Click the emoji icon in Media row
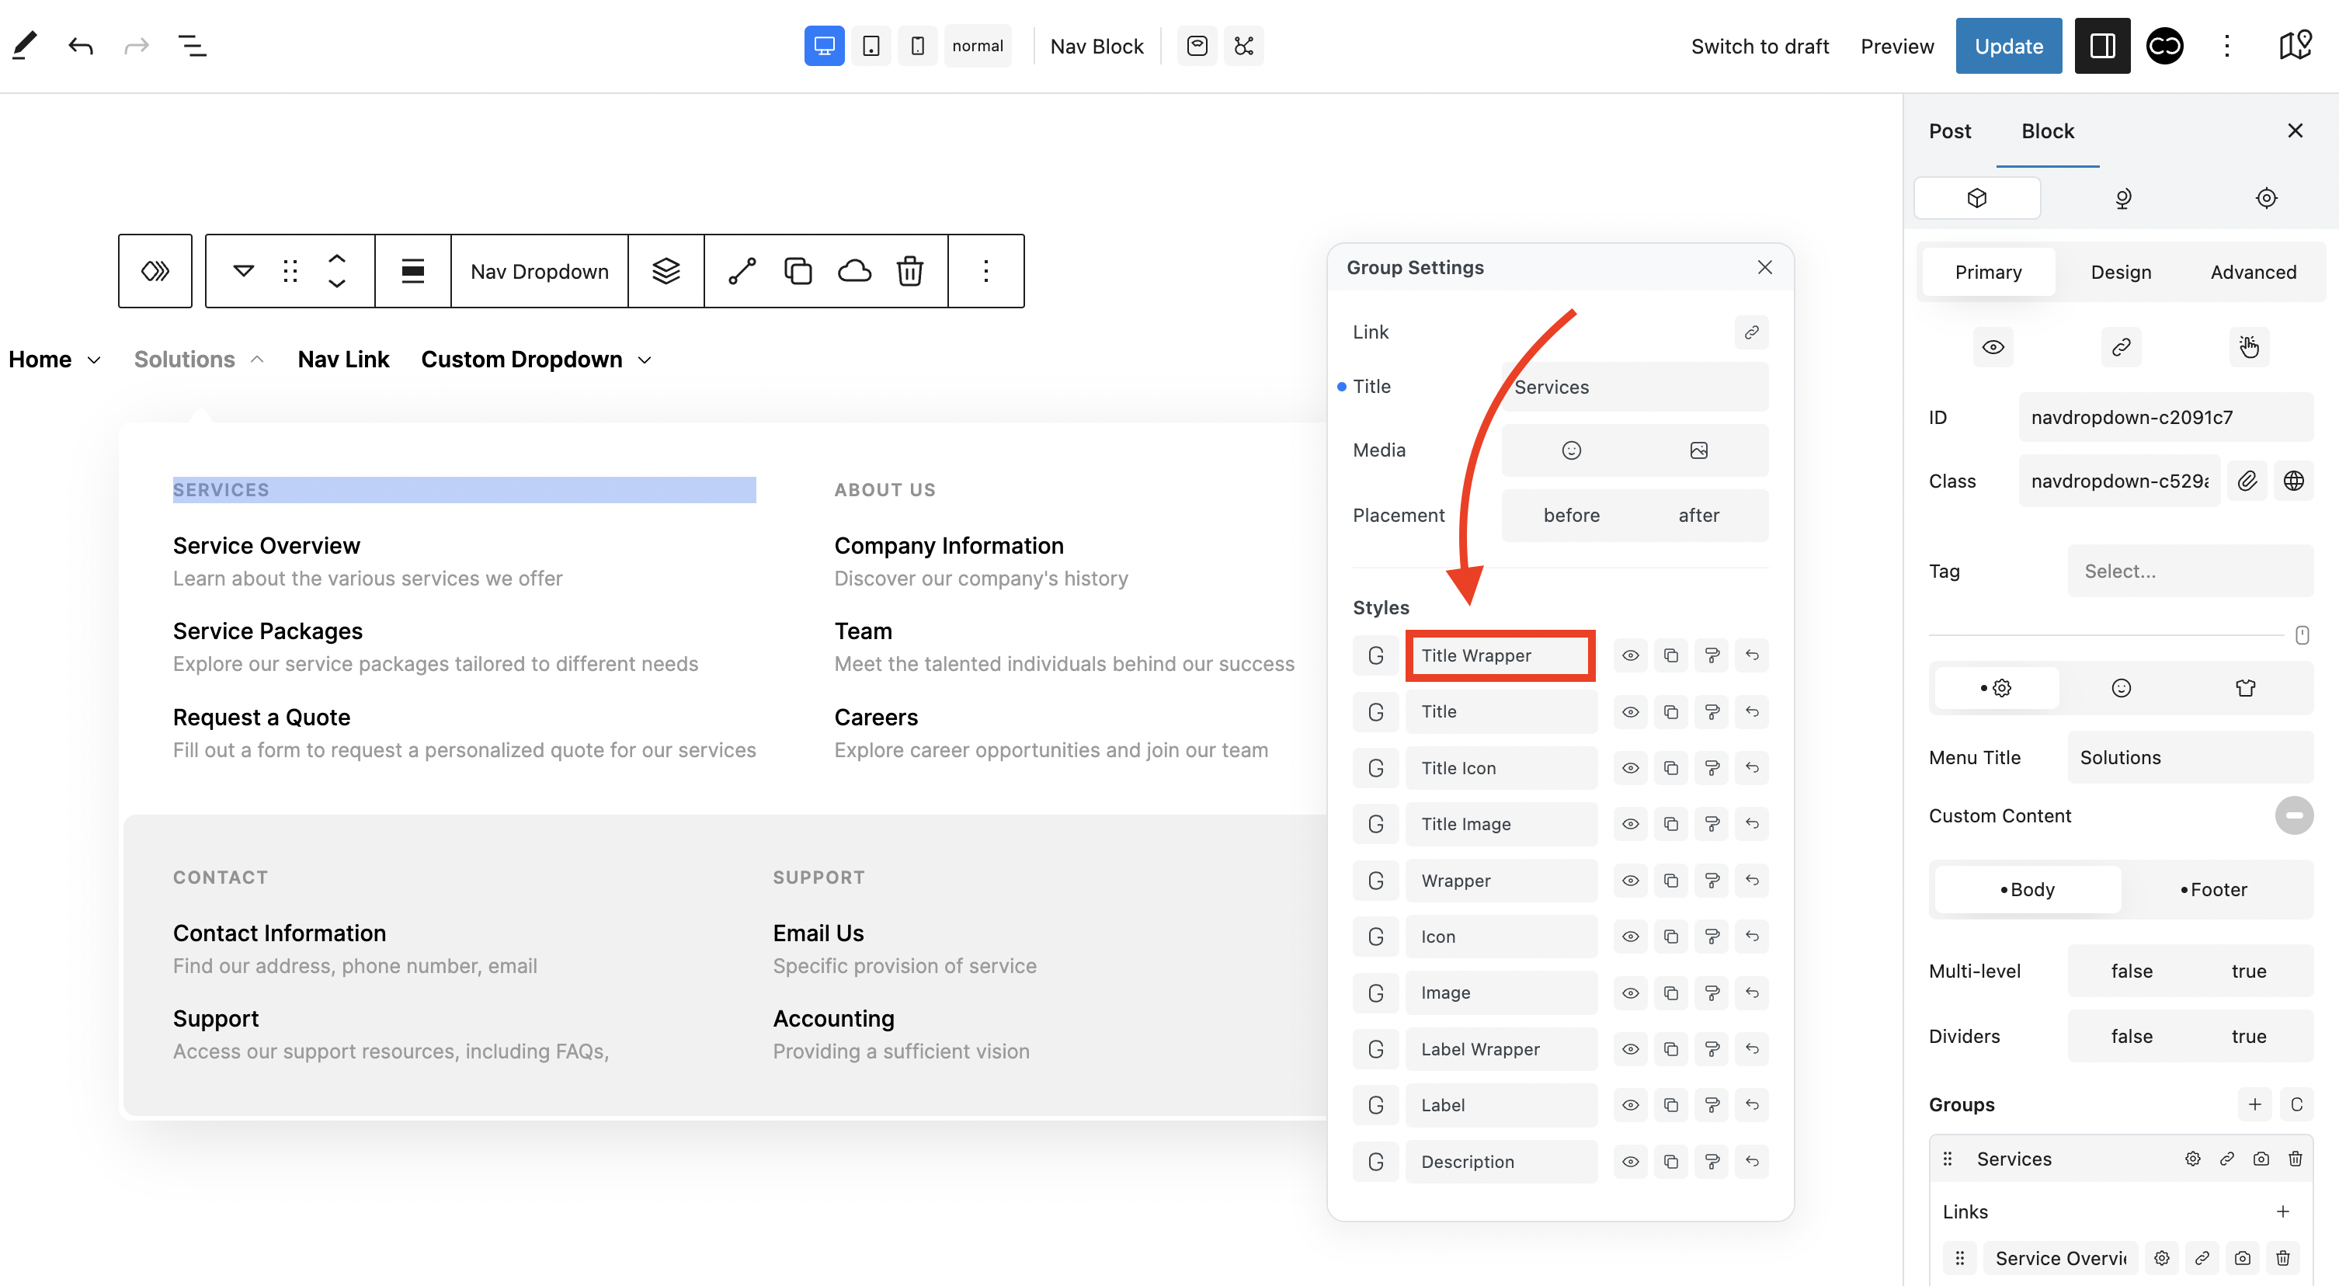Viewport: 2339px width, 1286px height. 1571,450
